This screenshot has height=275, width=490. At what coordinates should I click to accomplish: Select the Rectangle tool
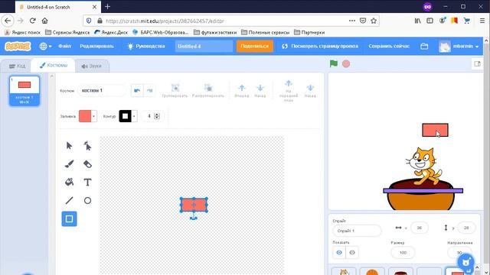coord(69,219)
